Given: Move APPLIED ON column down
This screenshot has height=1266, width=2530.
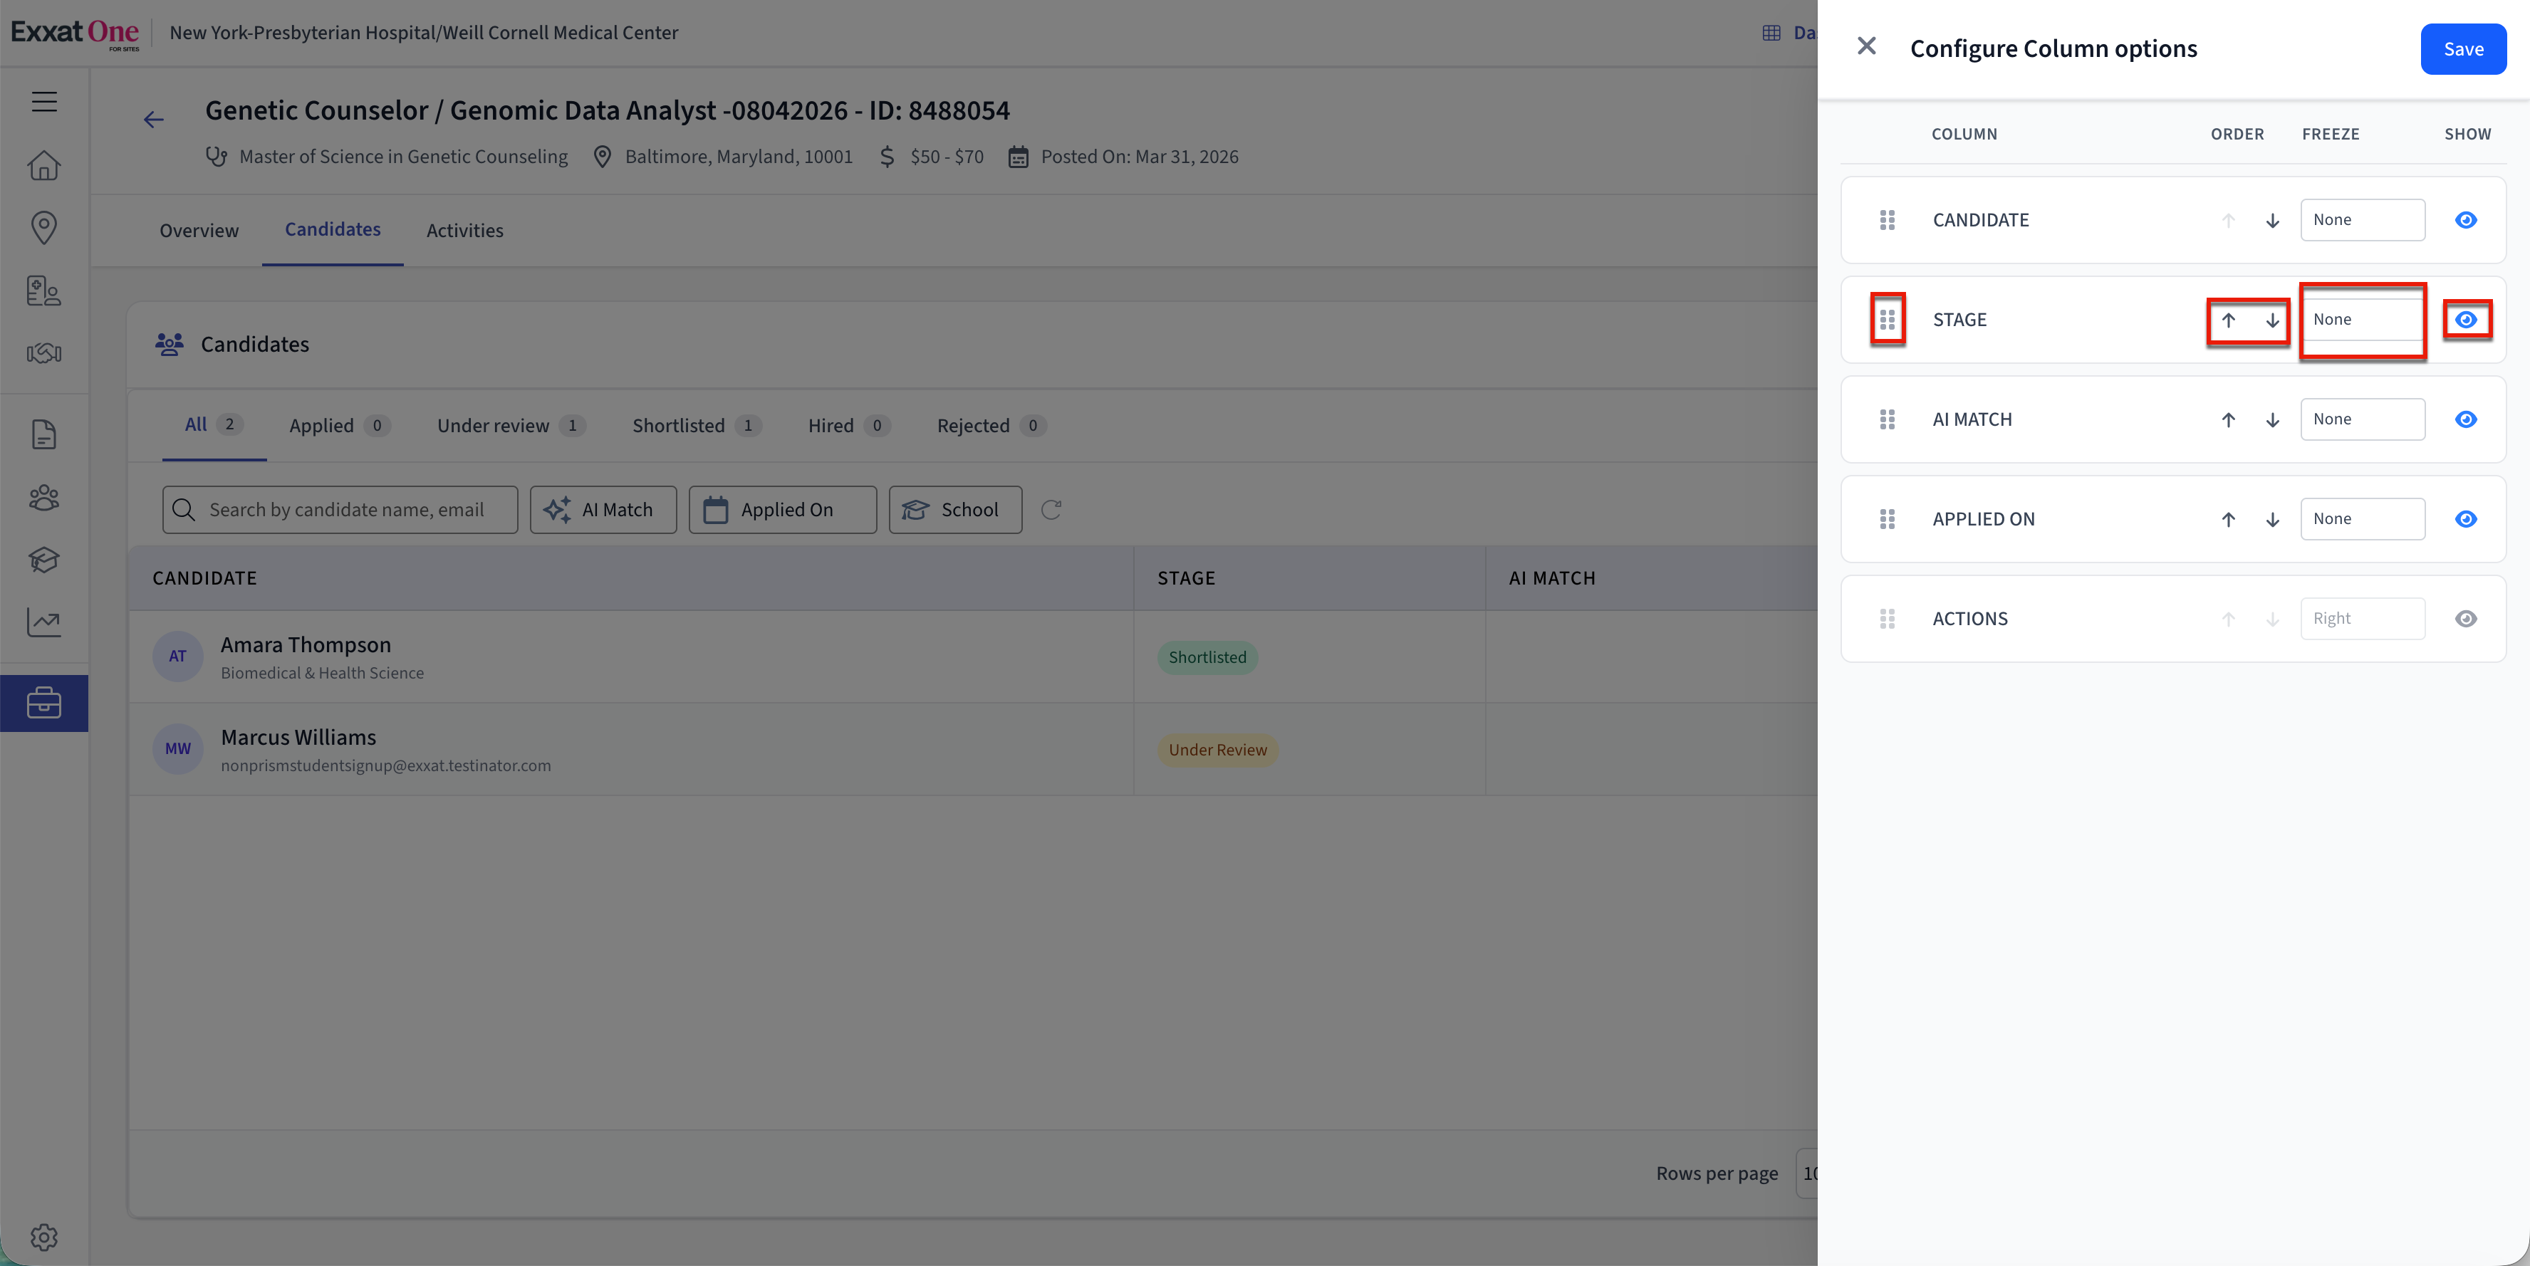Looking at the screenshot, I should coord(2271,520).
